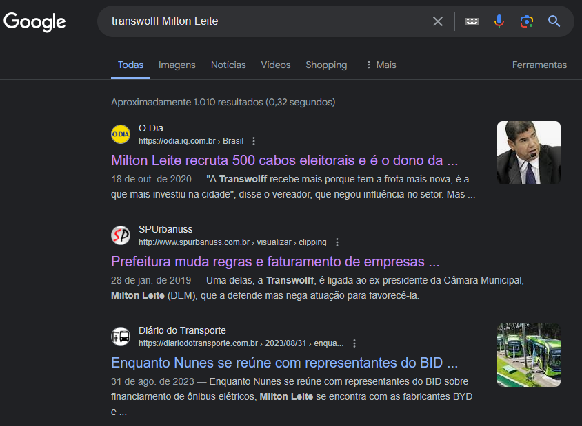Switch to the Notícias tab

click(x=228, y=65)
